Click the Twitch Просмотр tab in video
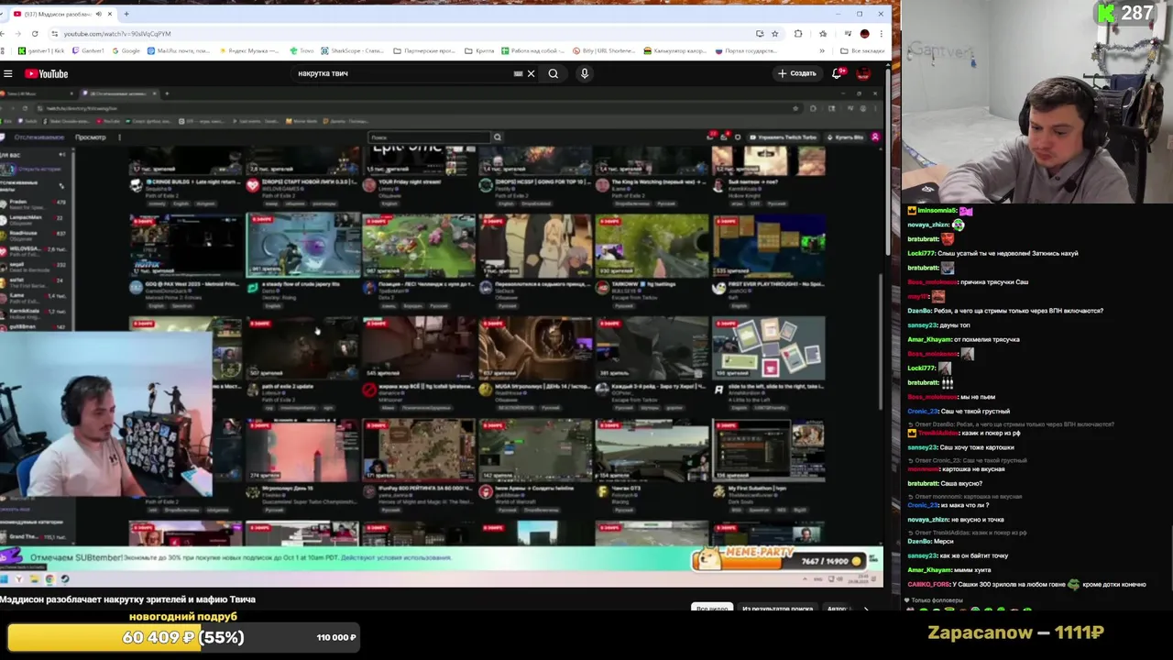 [x=90, y=137]
